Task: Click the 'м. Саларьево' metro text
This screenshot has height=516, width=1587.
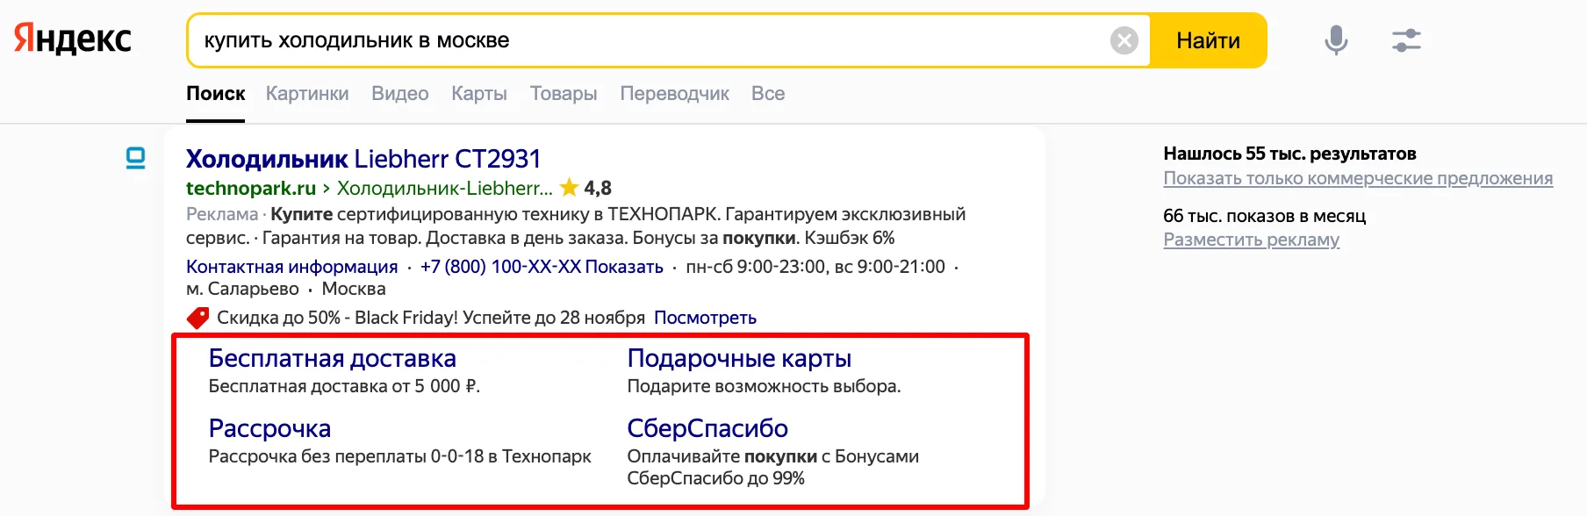Action: (242, 289)
